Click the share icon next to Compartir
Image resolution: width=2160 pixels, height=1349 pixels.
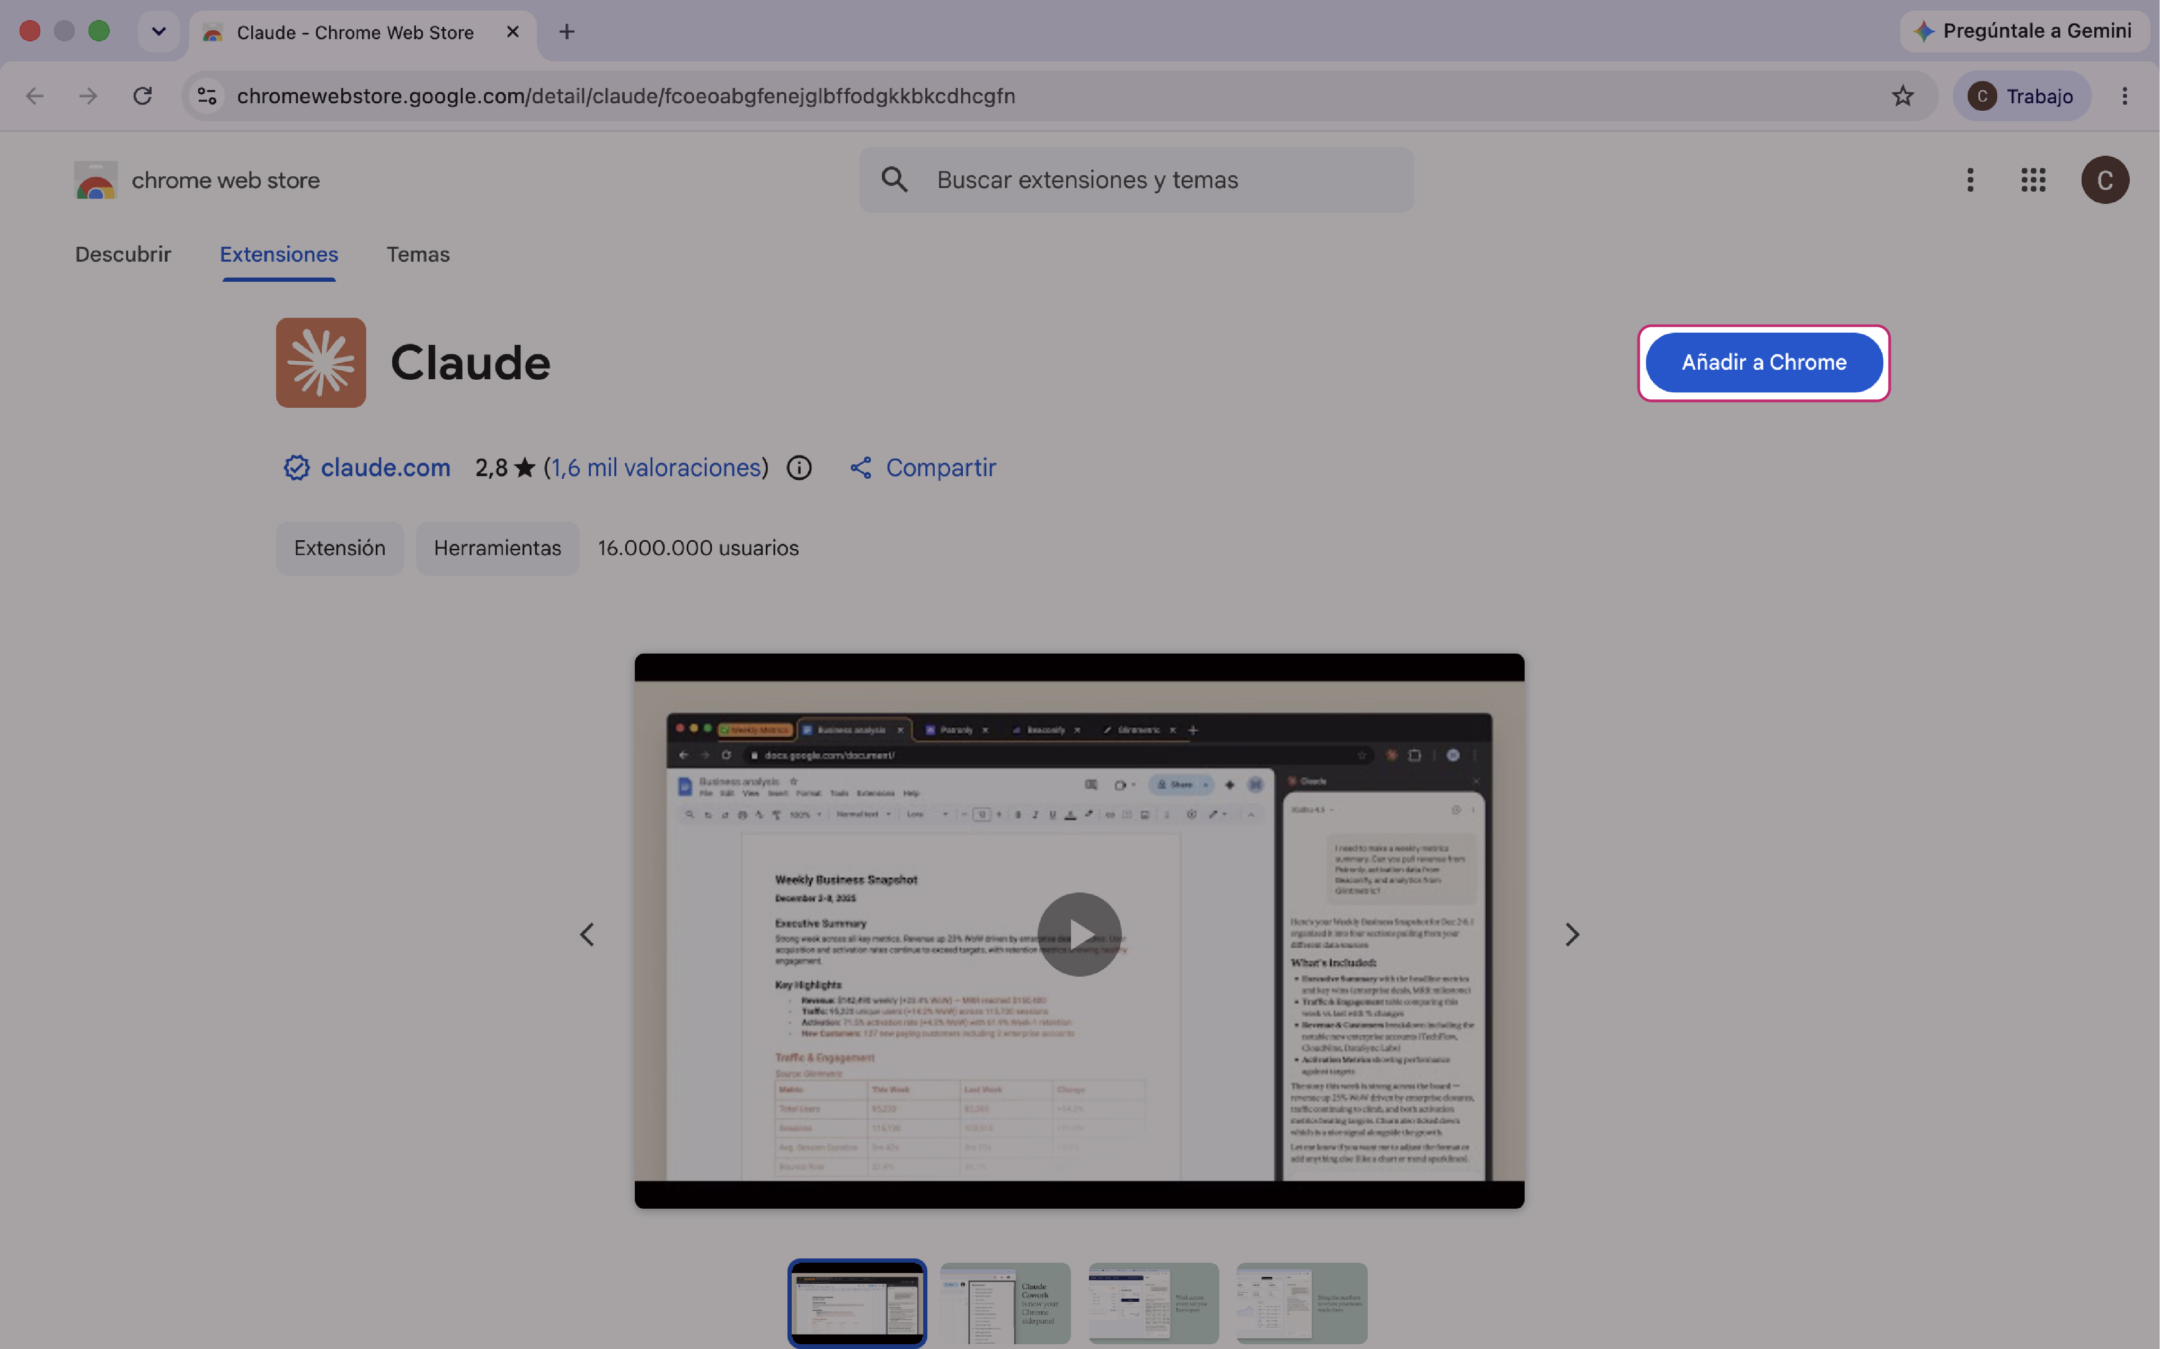click(x=861, y=468)
